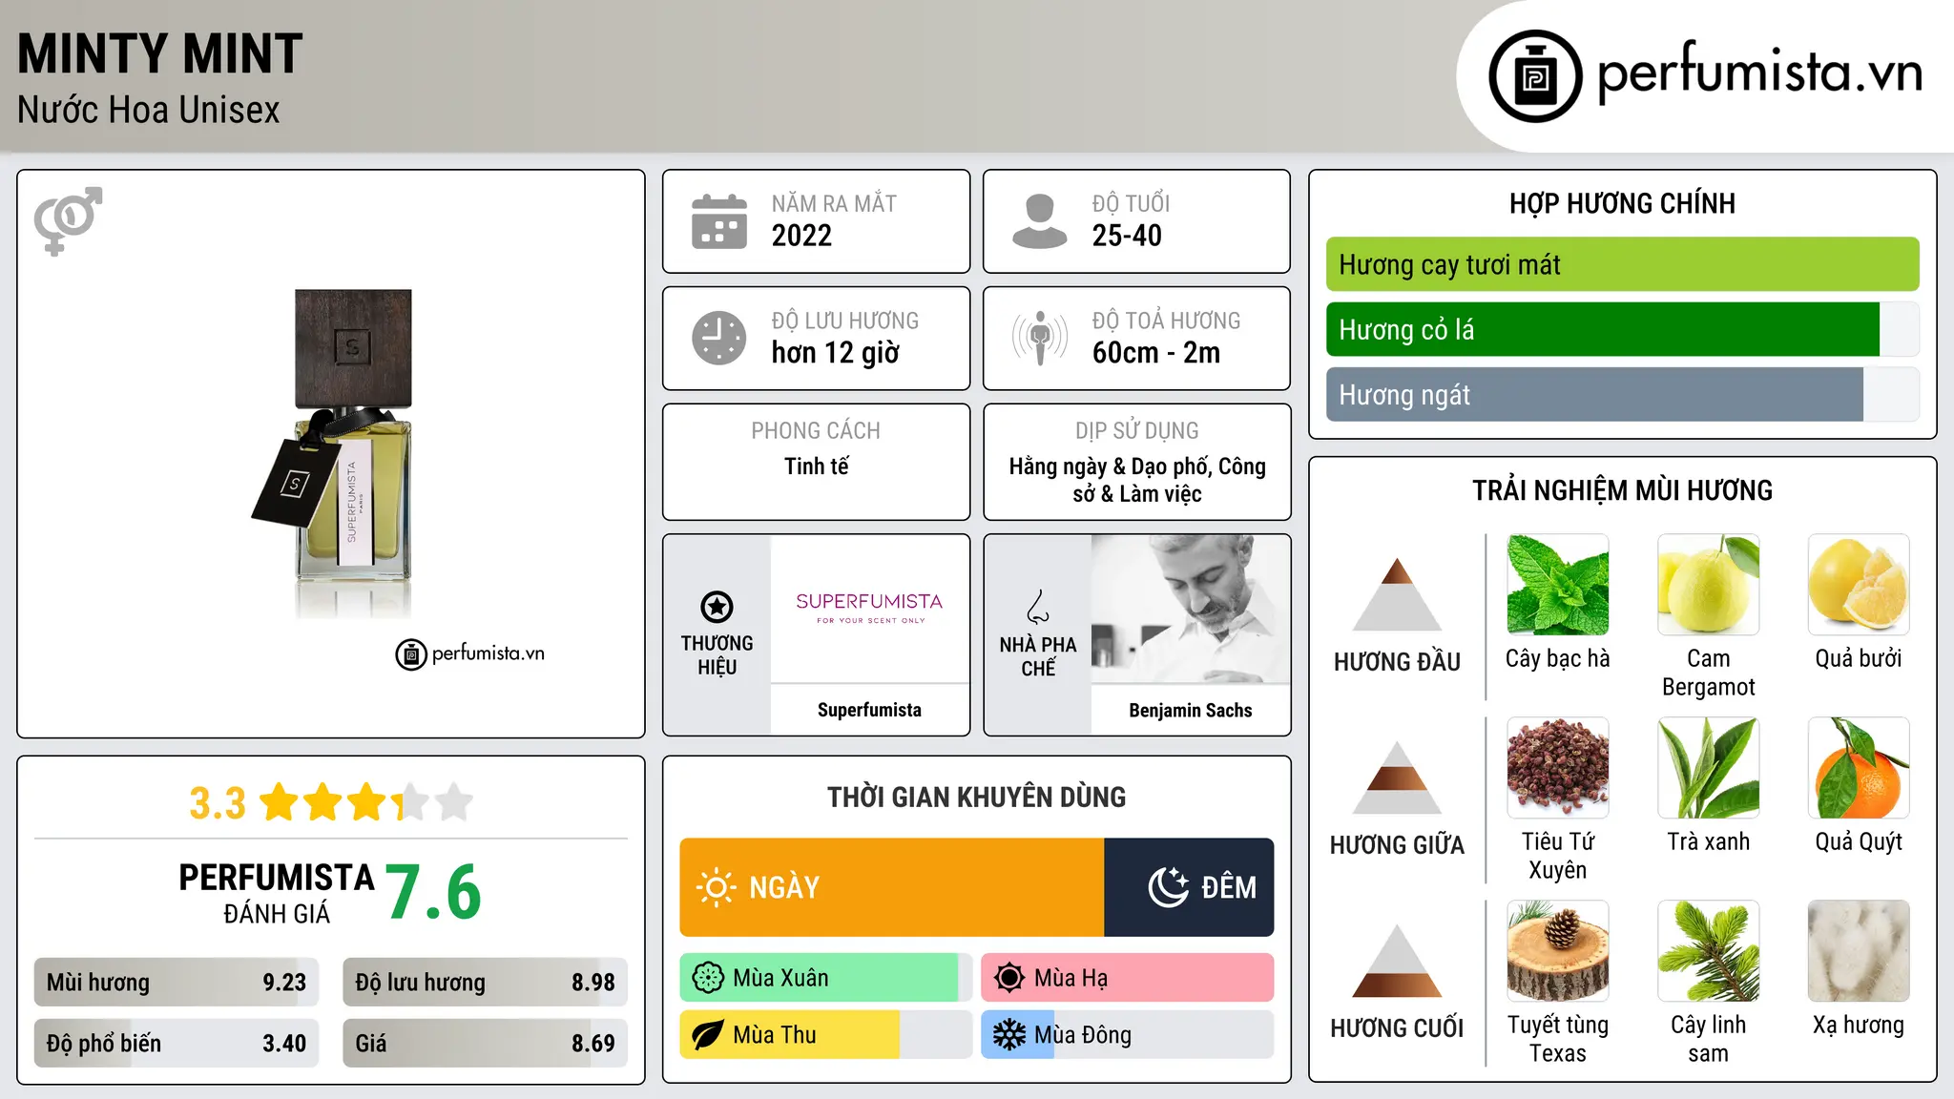
Task: Click the Superfumista brand name link
Action: pyautogui.click(x=869, y=710)
